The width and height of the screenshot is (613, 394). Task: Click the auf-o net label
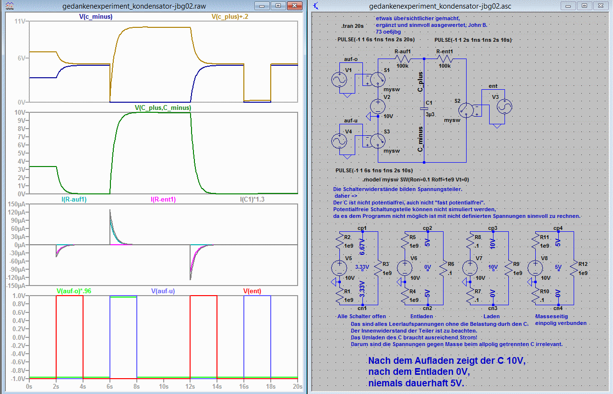coord(351,60)
